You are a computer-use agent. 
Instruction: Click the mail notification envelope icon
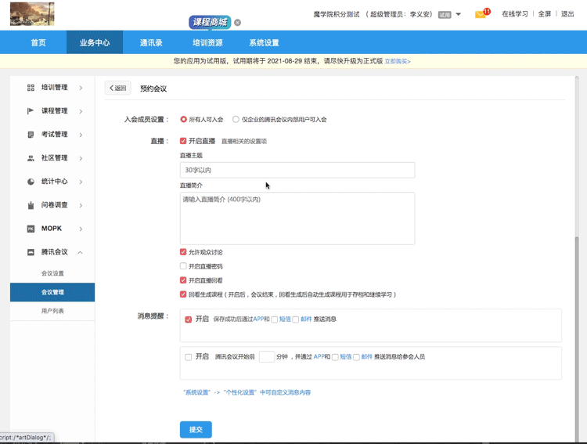pyautogui.click(x=481, y=15)
